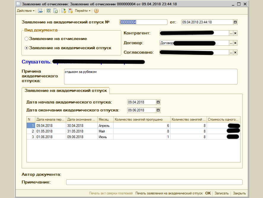Select 'Заявление на отчисление' radio button
This screenshot has height=198, width=263.
(x=27, y=39)
